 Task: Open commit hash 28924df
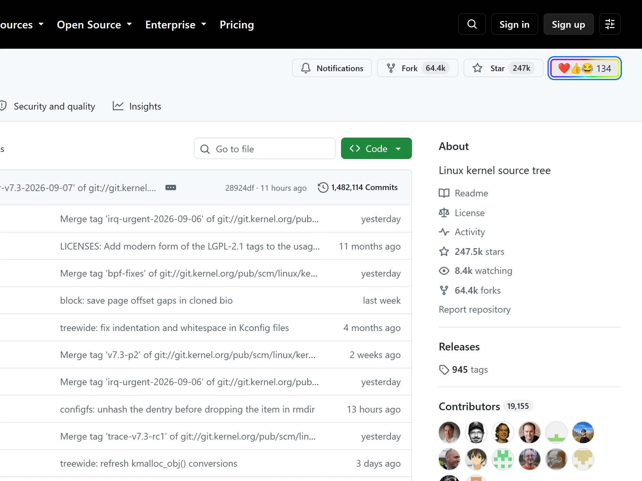[x=240, y=188]
